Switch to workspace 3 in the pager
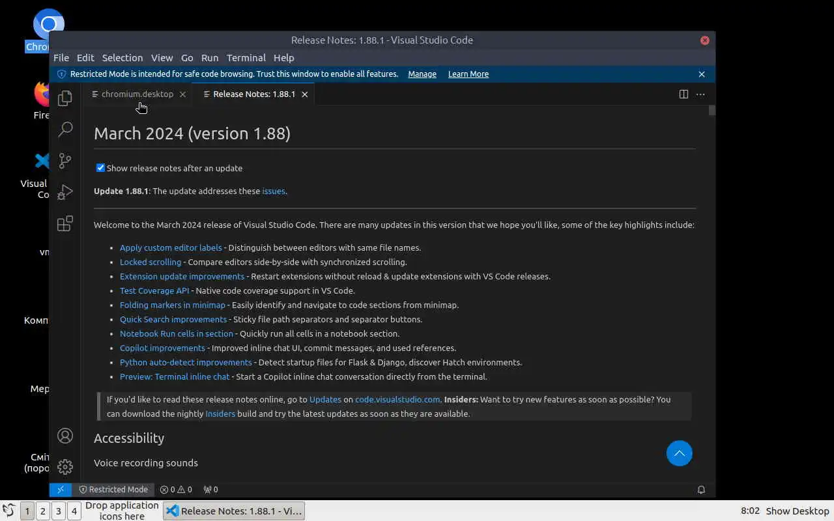 [x=59, y=511]
